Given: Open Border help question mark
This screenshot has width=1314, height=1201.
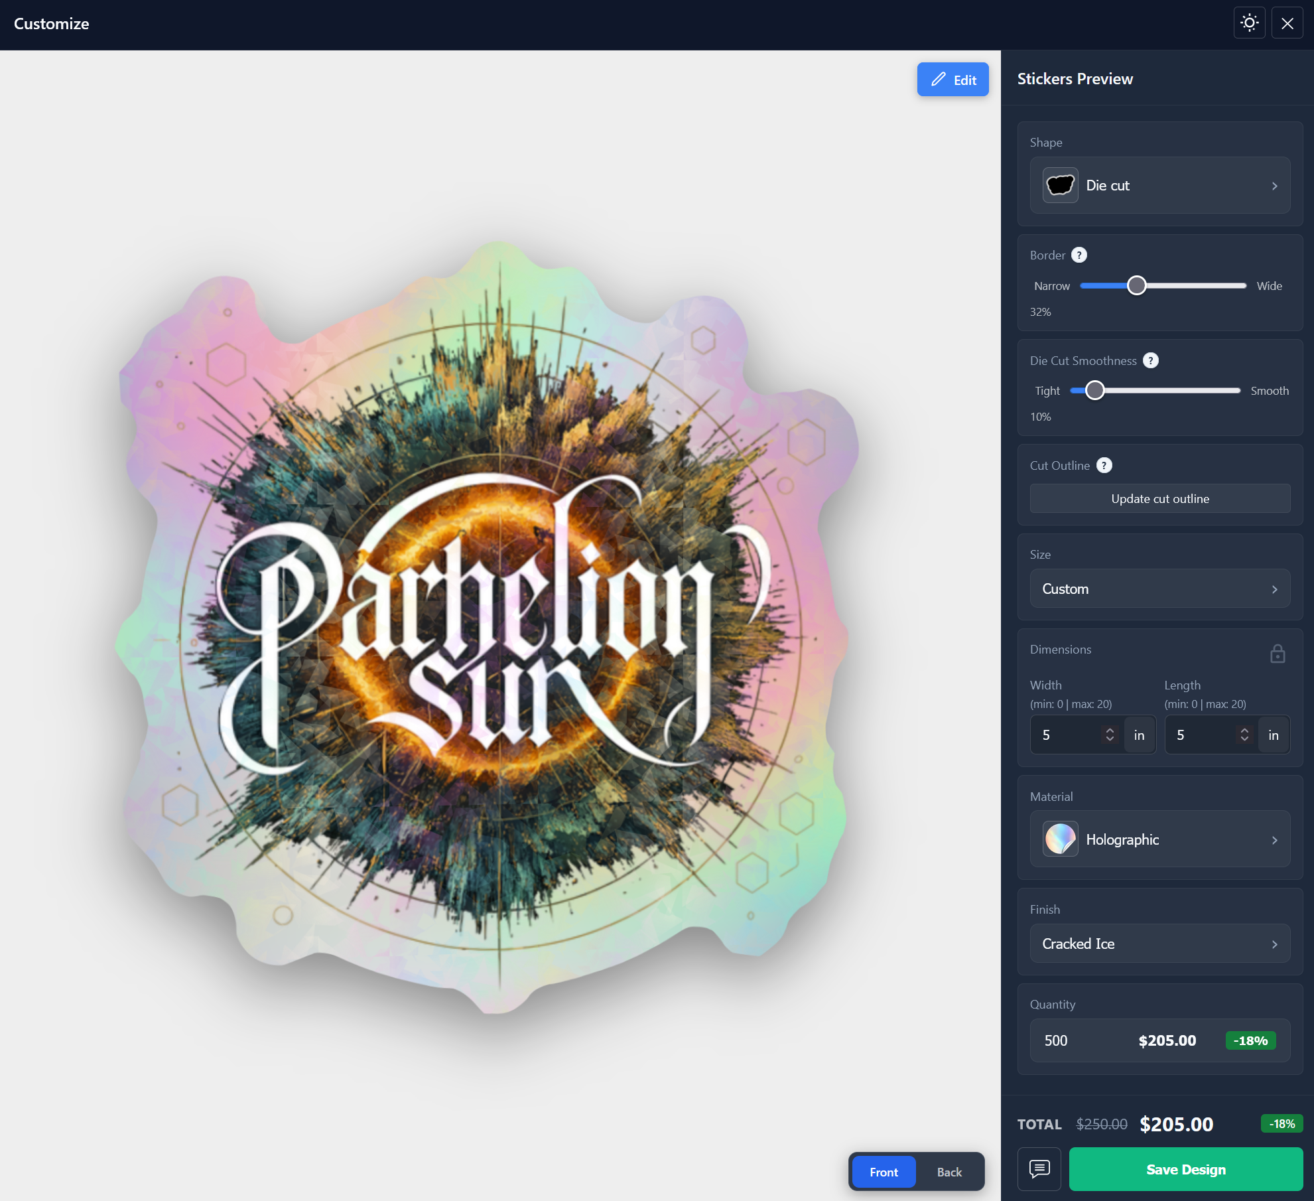Looking at the screenshot, I should coord(1079,255).
